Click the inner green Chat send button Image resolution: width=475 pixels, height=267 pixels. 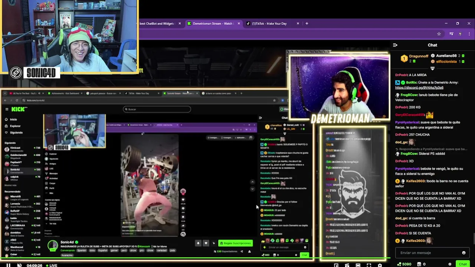(x=304, y=255)
